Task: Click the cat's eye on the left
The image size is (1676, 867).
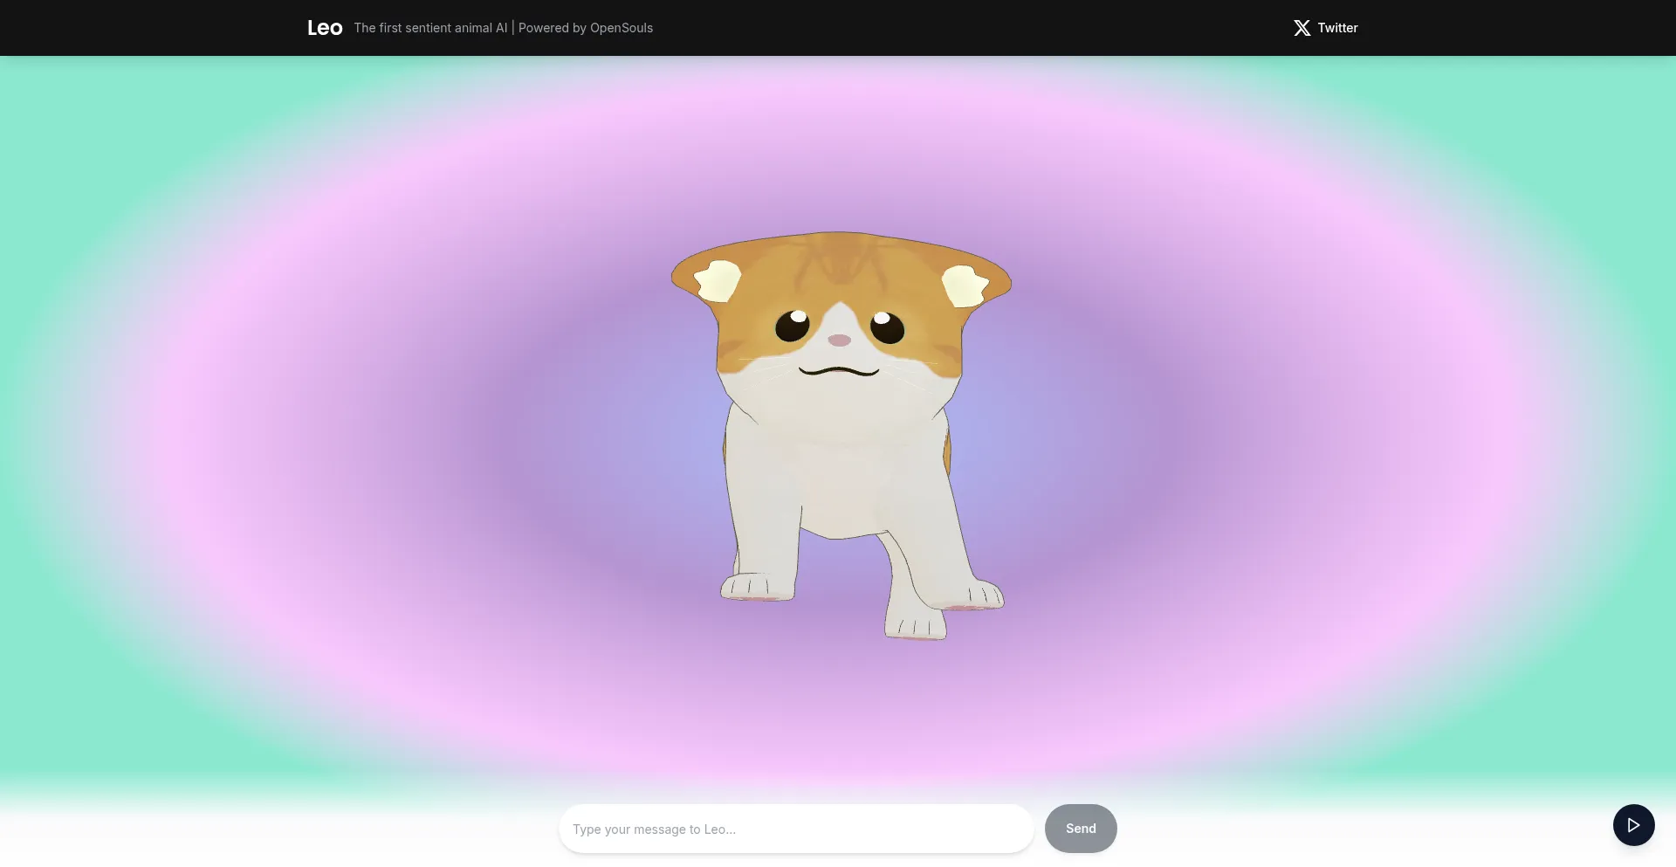Action: point(793,327)
